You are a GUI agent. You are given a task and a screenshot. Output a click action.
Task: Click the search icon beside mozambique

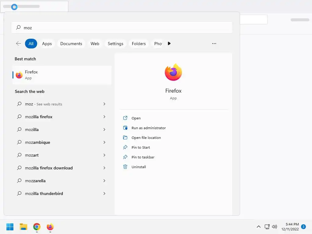tap(19, 142)
